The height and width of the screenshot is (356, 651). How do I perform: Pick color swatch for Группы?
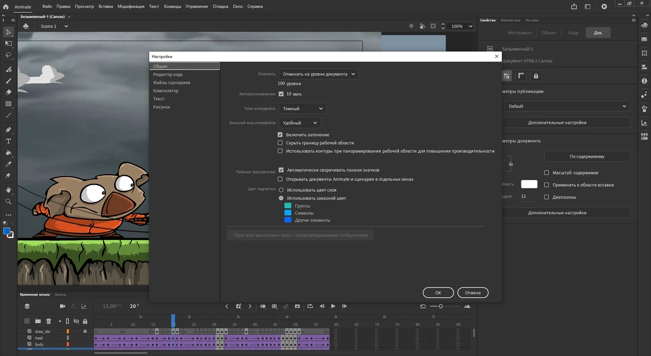pyautogui.click(x=288, y=206)
